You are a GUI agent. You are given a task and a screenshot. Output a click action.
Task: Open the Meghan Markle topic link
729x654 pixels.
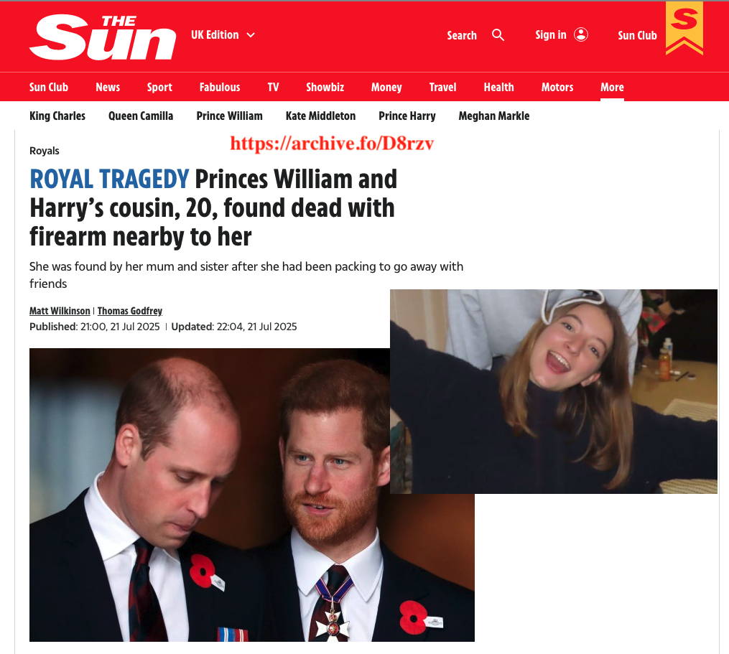tap(493, 116)
